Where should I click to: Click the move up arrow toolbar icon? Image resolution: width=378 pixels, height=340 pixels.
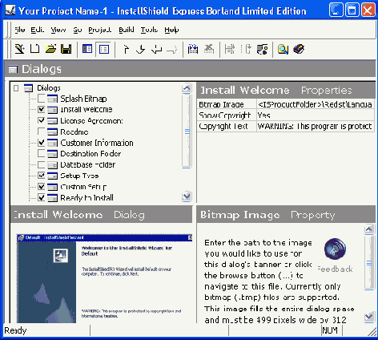[126, 49]
